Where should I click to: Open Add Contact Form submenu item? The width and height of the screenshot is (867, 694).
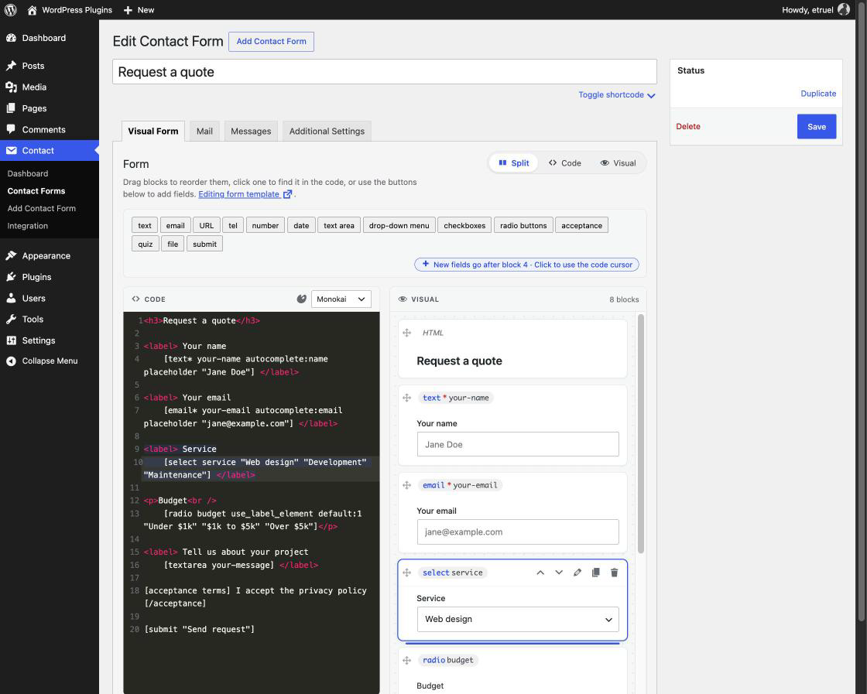pyautogui.click(x=42, y=208)
